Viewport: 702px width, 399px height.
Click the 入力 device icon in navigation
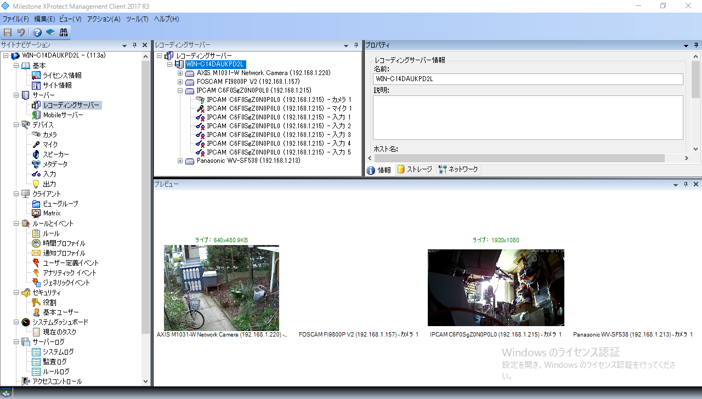tap(36, 174)
